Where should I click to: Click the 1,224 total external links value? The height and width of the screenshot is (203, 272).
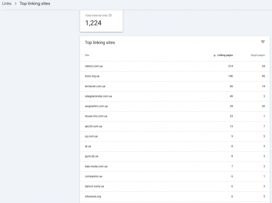[93, 23]
